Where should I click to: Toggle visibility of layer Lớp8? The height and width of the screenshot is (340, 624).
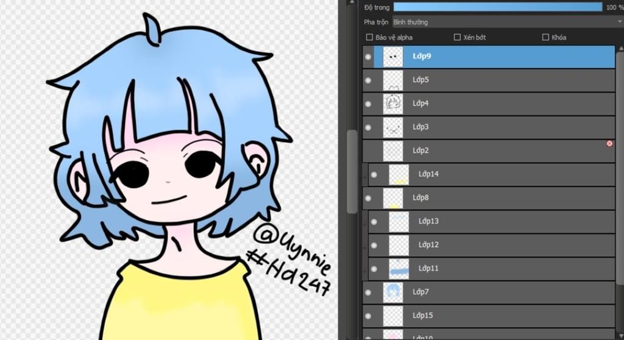pyautogui.click(x=368, y=198)
